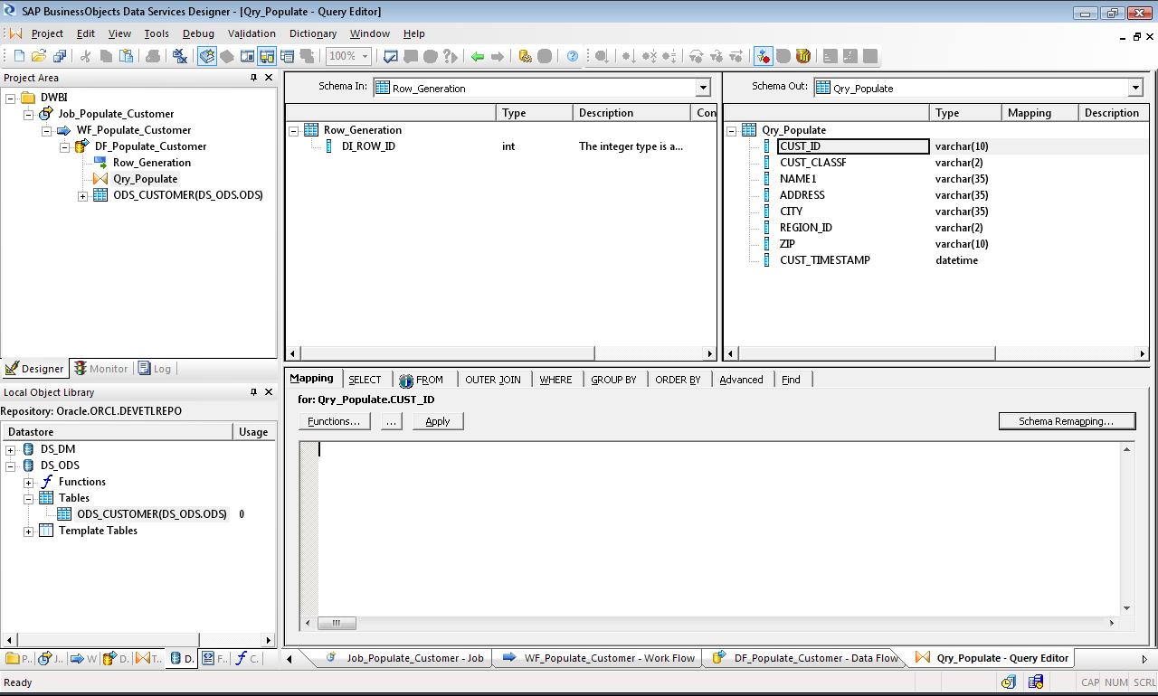This screenshot has width=1158, height=696.
Task: Open the Debug menu
Action: [x=198, y=33]
